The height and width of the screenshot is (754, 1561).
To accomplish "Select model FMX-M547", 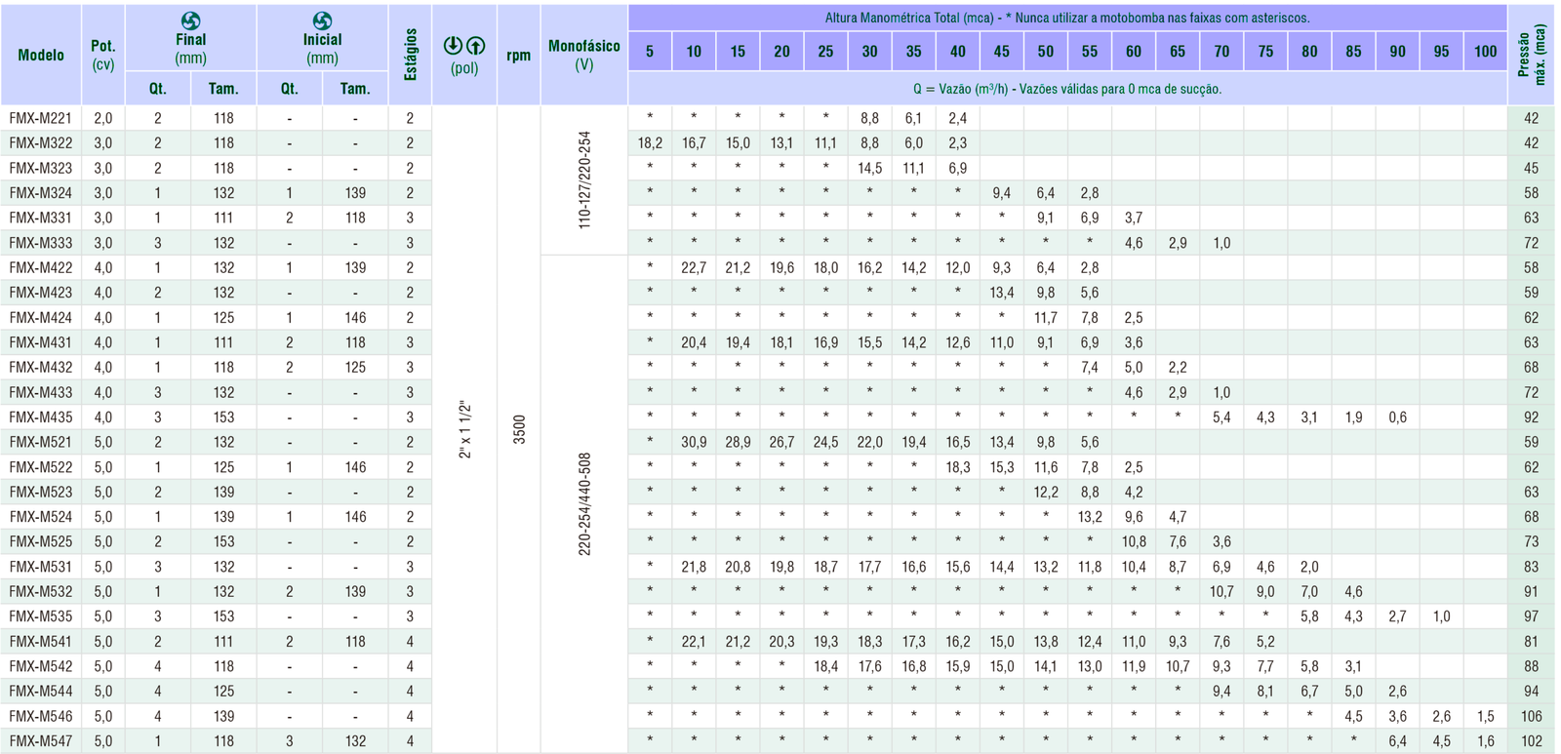I will pyautogui.click(x=41, y=741).
